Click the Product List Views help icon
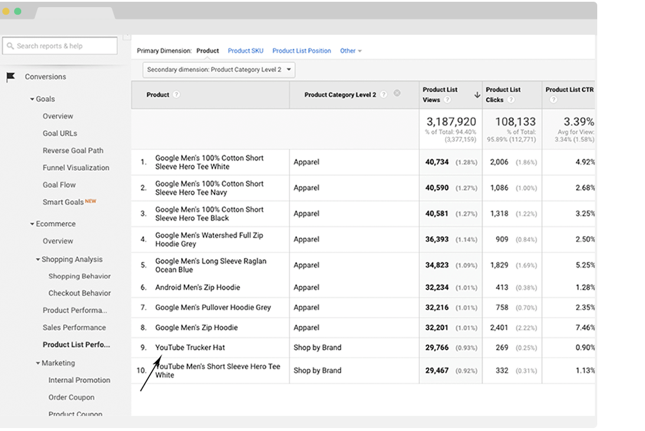The height and width of the screenshot is (431, 645). coord(447,100)
